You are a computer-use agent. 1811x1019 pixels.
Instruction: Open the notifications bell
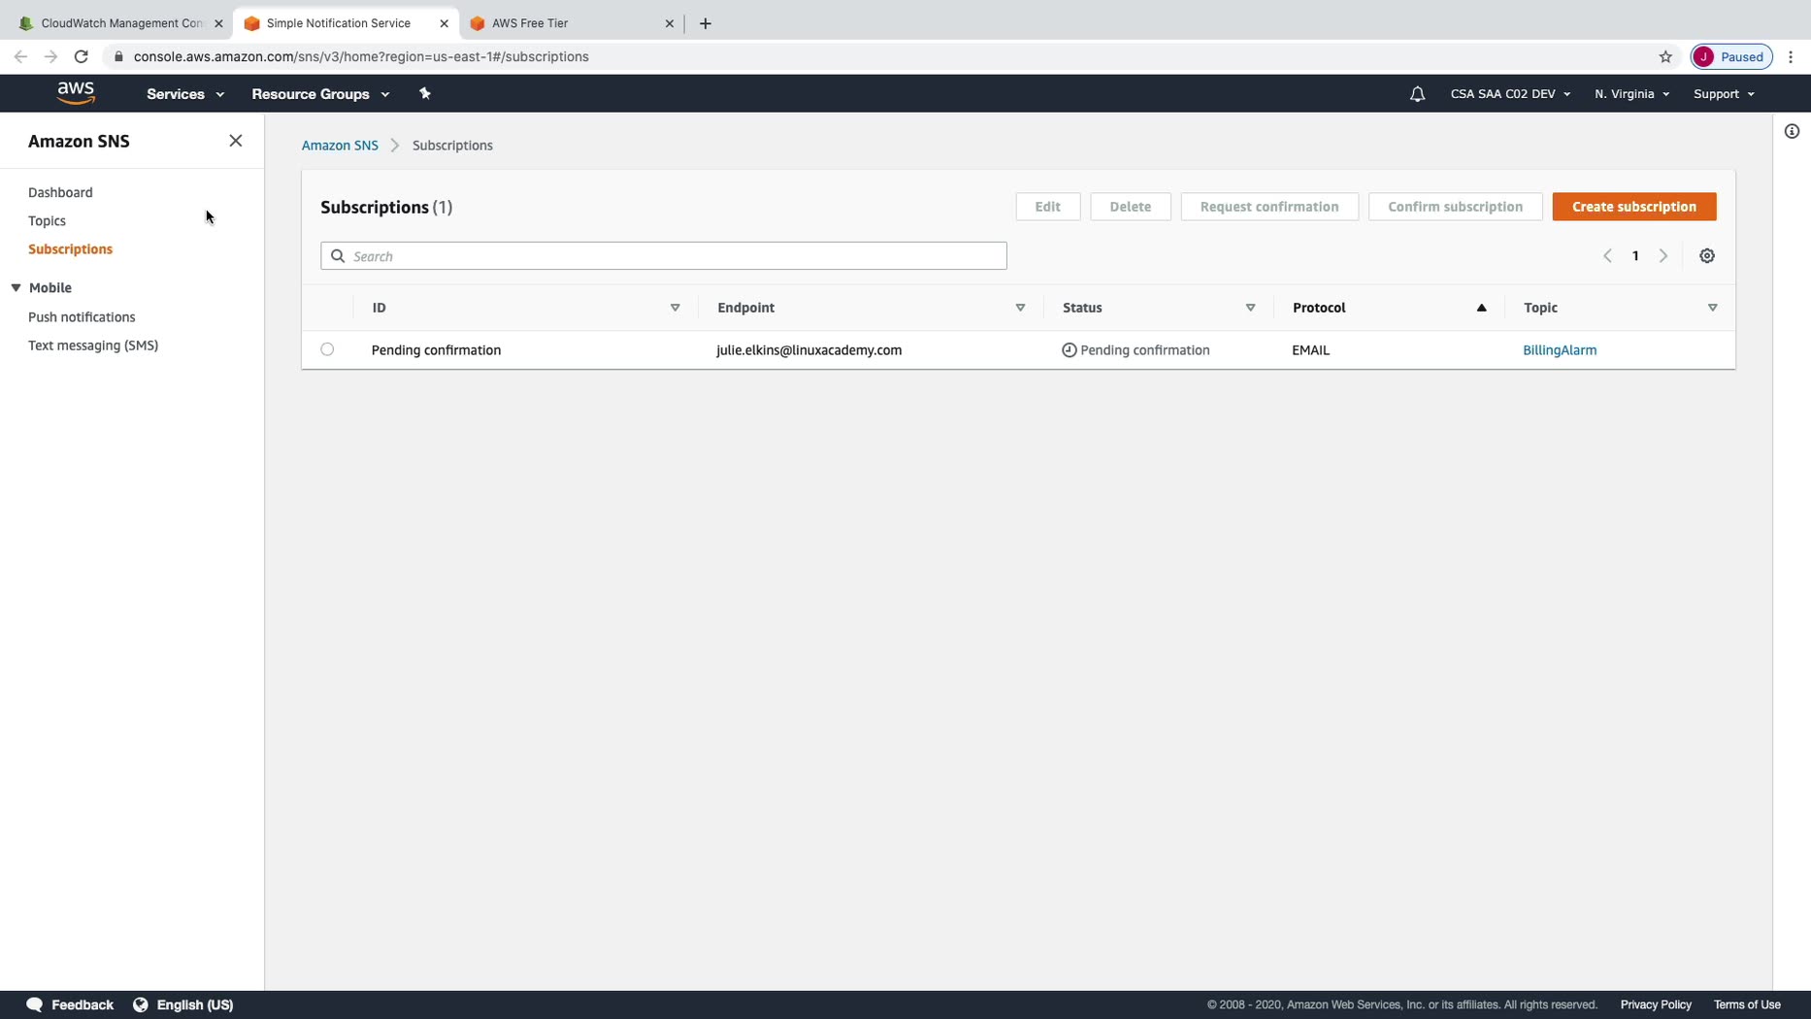point(1417,94)
